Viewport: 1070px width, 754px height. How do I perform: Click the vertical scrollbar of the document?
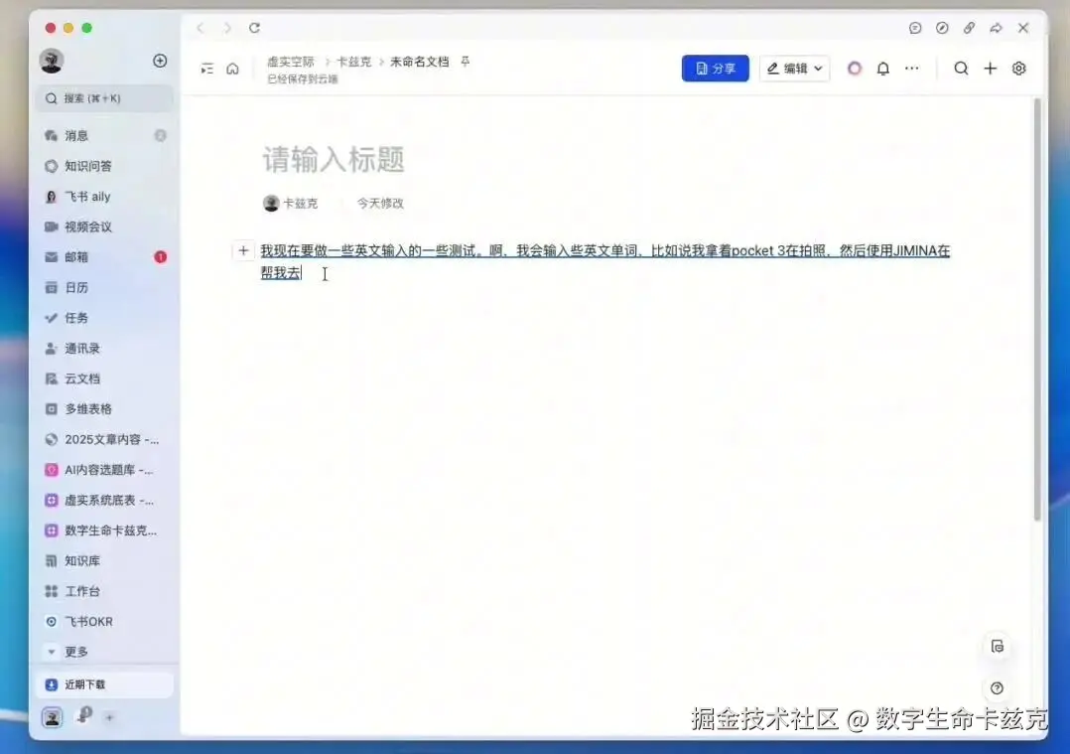(x=1037, y=309)
